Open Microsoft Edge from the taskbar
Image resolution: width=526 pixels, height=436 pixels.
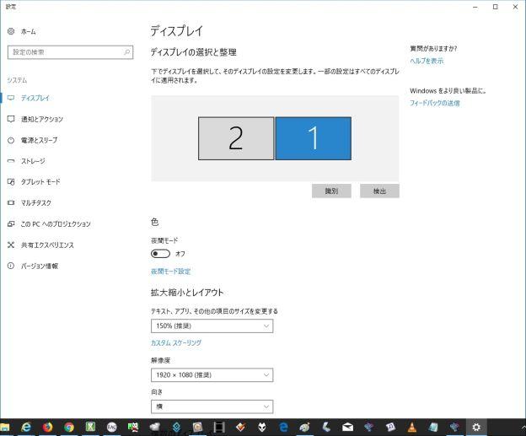(x=283, y=427)
